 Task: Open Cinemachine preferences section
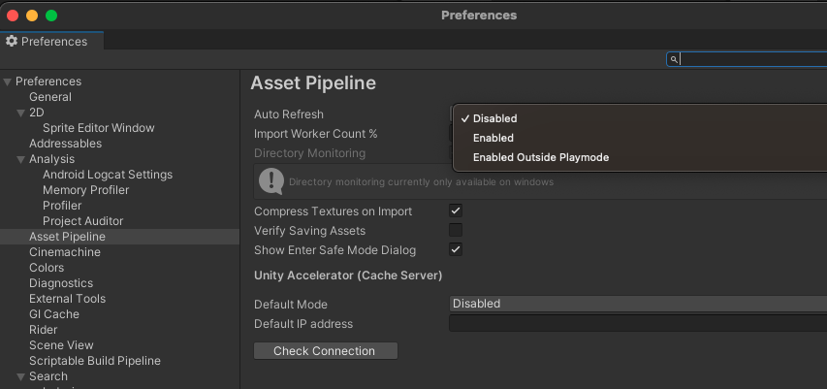tap(65, 252)
